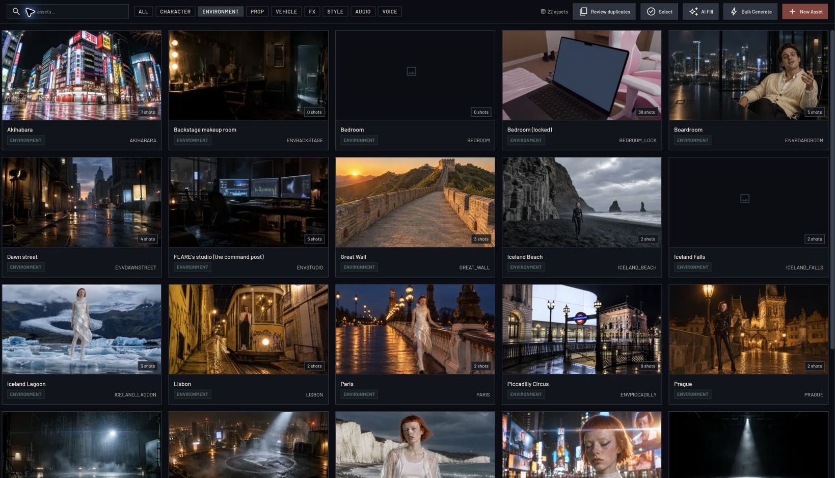Click the Bulk Generate button

tap(750, 11)
